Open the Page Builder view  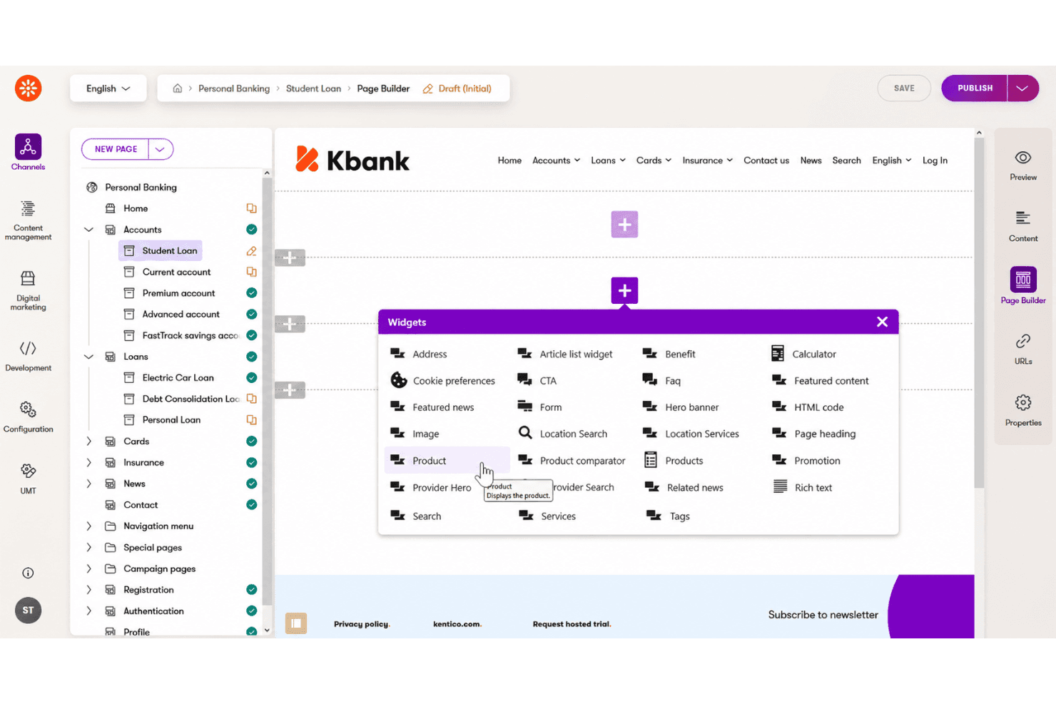coord(1023,286)
